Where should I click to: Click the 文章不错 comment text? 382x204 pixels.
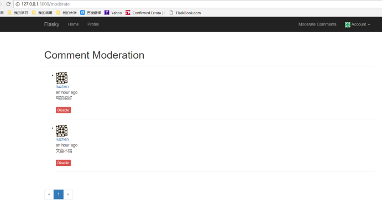click(x=64, y=151)
